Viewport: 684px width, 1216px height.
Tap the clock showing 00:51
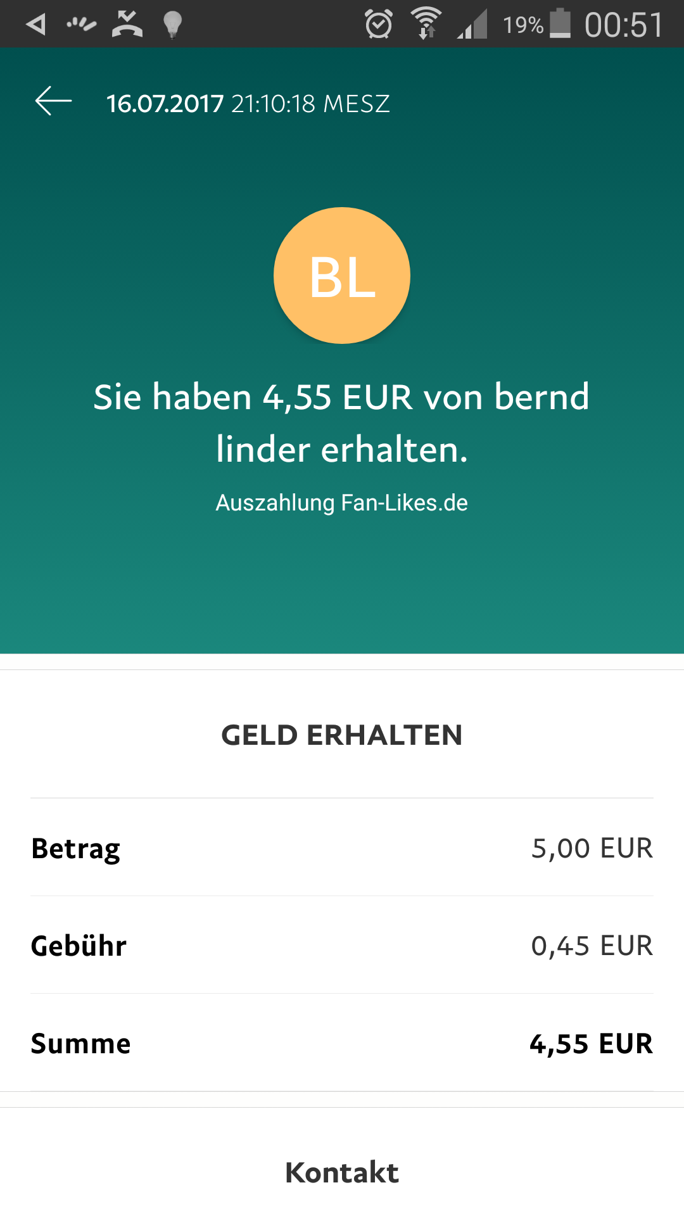coord(623,25)
